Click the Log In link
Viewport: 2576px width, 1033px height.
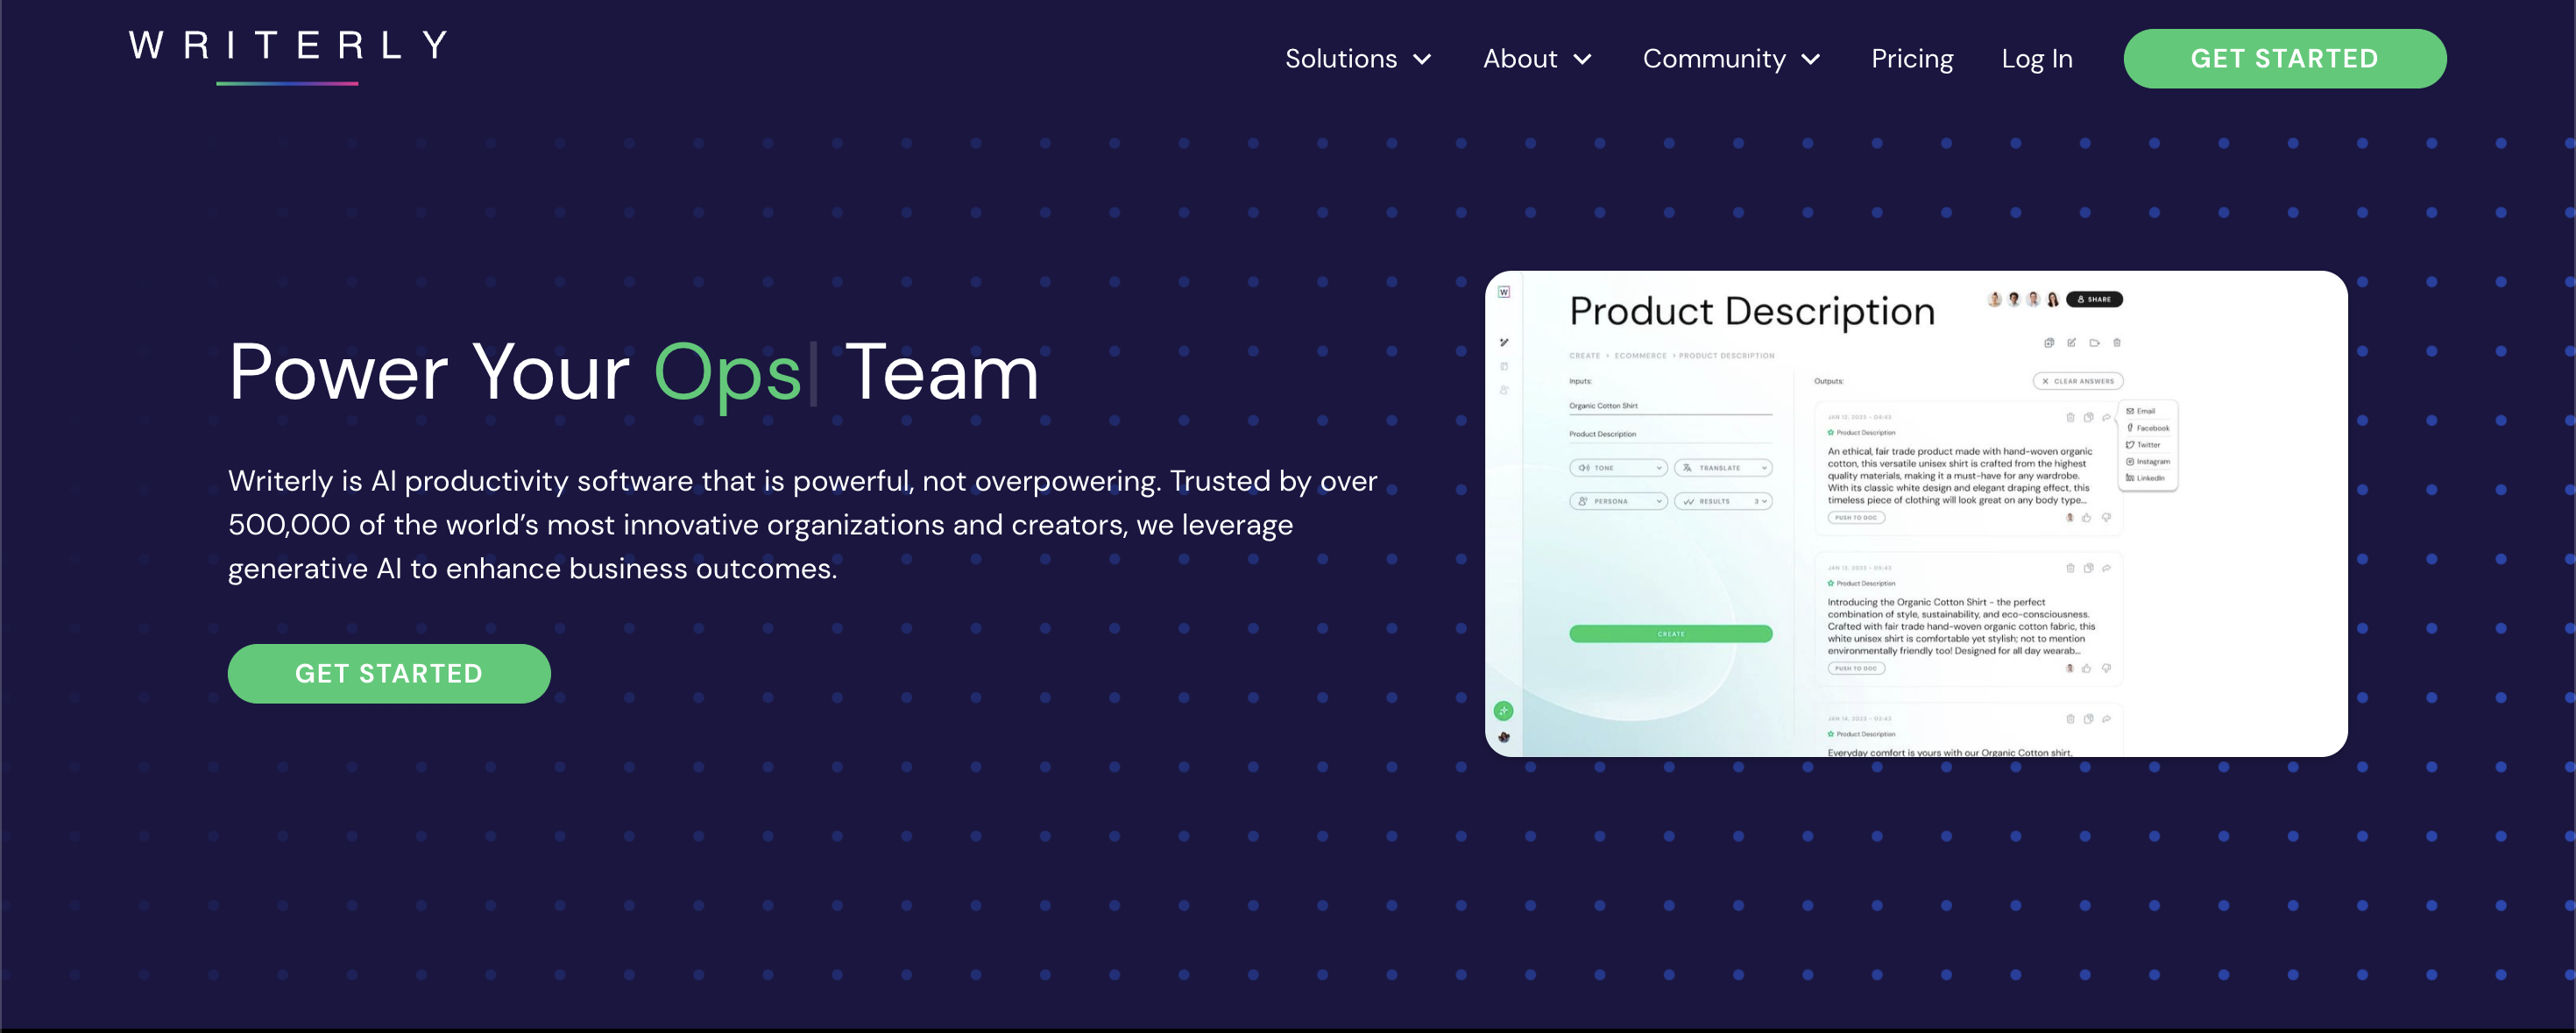click(2037, 59)
